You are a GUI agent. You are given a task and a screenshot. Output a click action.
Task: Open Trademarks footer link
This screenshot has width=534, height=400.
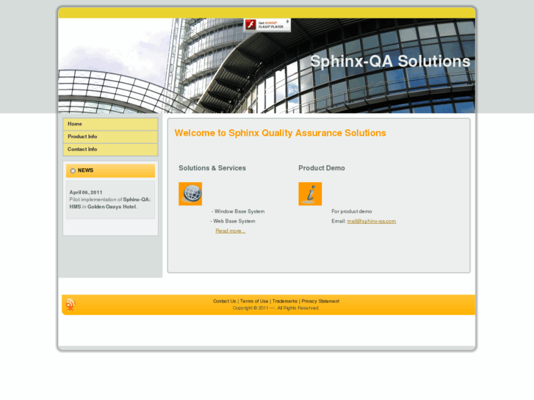[285, 301]
